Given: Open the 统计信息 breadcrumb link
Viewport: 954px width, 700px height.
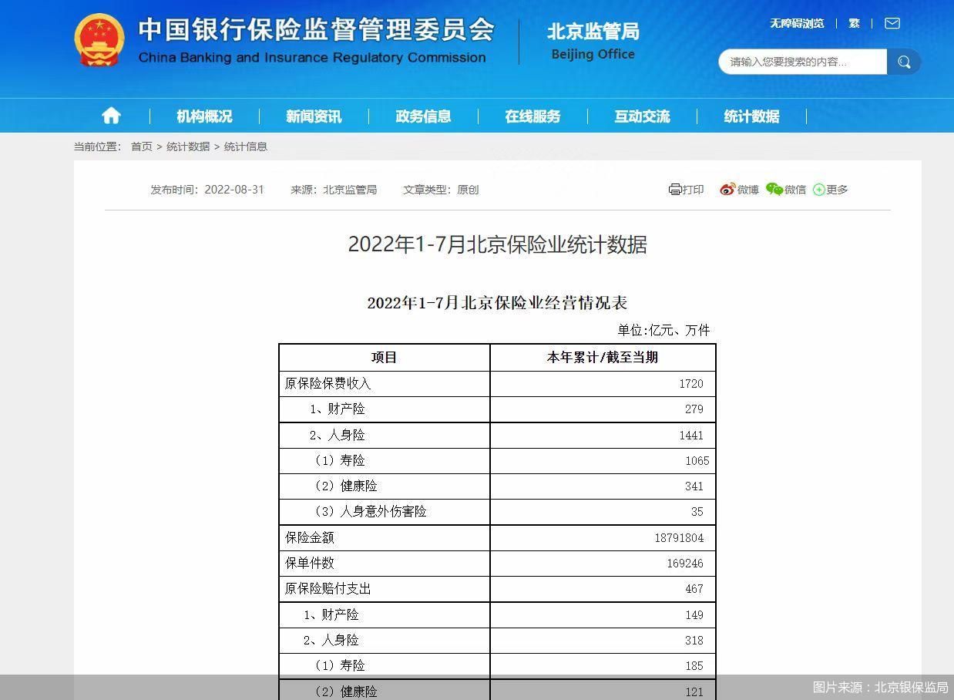Looking at the screenshot, I should (x=245, y=146).
